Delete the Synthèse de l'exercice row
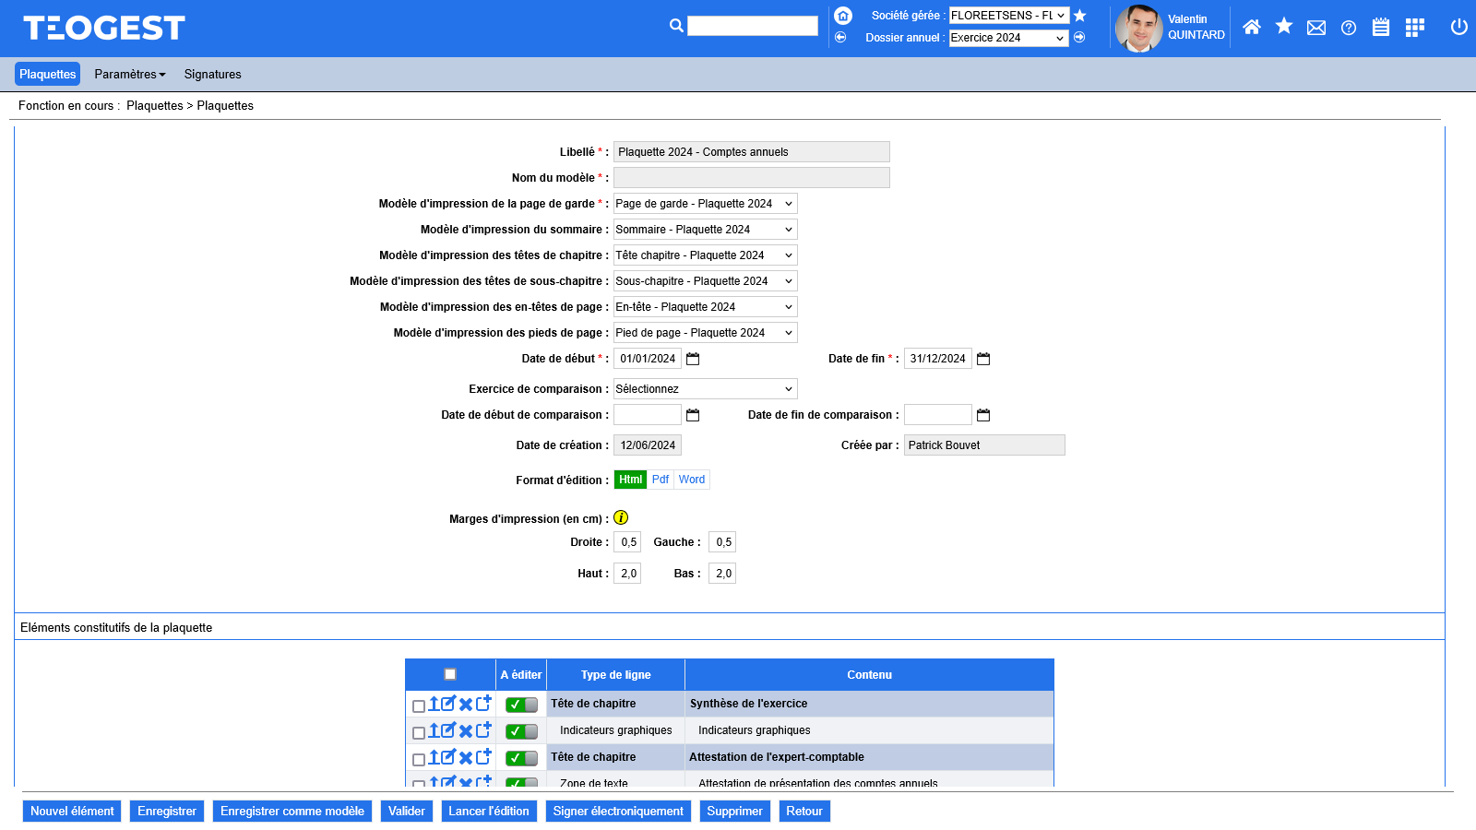This screenshot has height=830, width=1476. coord(466,705)
